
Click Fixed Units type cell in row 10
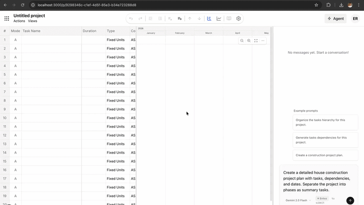tap(117, 118)
